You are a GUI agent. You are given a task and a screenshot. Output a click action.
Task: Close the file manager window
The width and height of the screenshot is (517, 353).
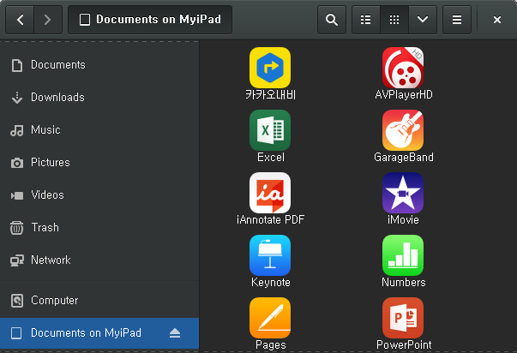click(x=497, y=20)
